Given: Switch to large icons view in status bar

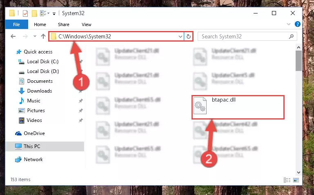Looking at the screenshot, I should pyautogui.click(x=296, y=180).
